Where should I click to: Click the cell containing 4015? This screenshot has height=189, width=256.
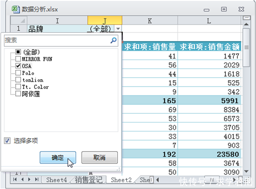click(210, 136)
